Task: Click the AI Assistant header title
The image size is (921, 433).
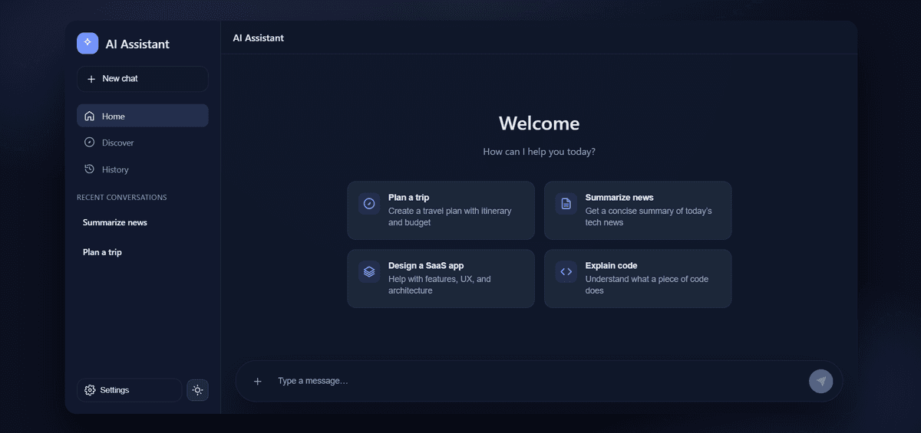Action: [x=259, y=38]
